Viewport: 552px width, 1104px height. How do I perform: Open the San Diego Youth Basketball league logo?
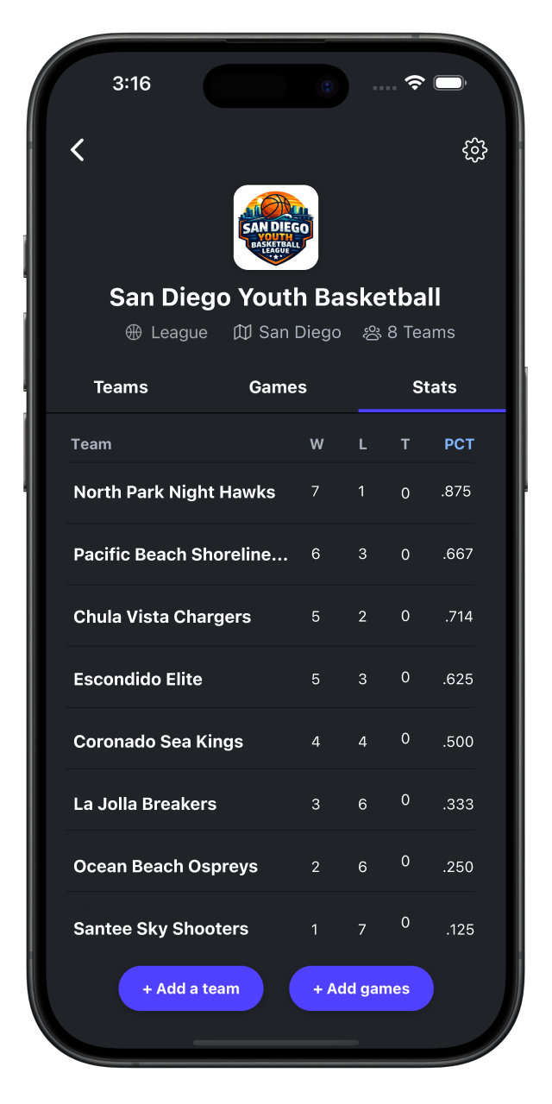[x=276, y=227]
